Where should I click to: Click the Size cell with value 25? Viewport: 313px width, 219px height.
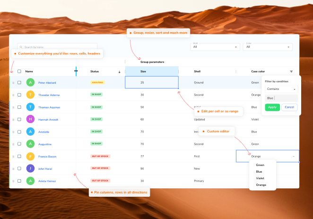pyautogui.click(x=151, y=82)
